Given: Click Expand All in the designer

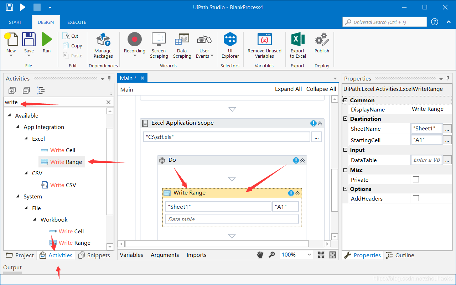Looking at the screenshot, I should [288, 89].
